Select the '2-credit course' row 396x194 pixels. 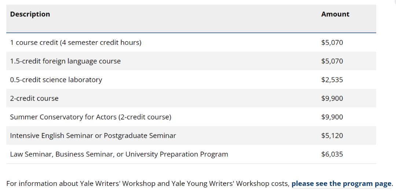191,98
